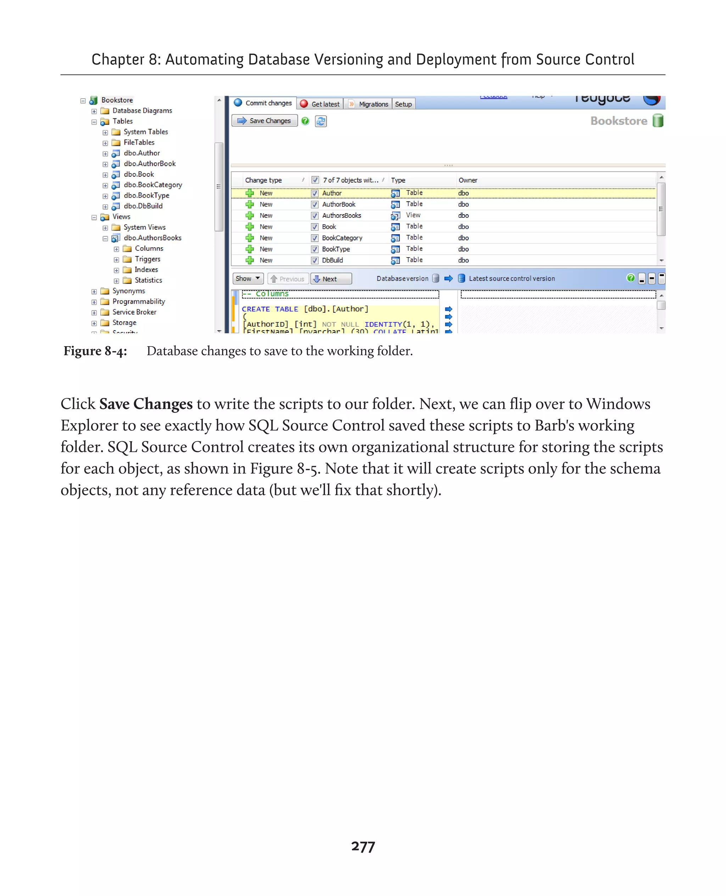Click the split-pane icon in comparison bar
This screenshot has height=896, width=726.
point(652,279)
